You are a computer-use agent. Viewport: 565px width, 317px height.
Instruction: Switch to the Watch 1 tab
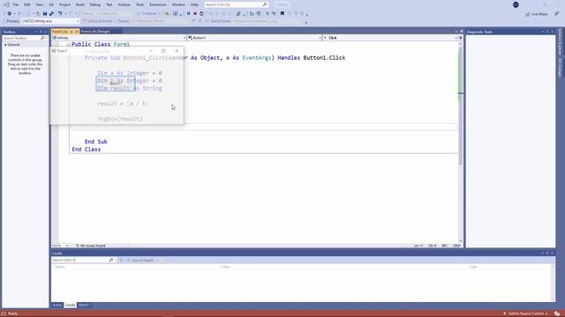point(85,306)
